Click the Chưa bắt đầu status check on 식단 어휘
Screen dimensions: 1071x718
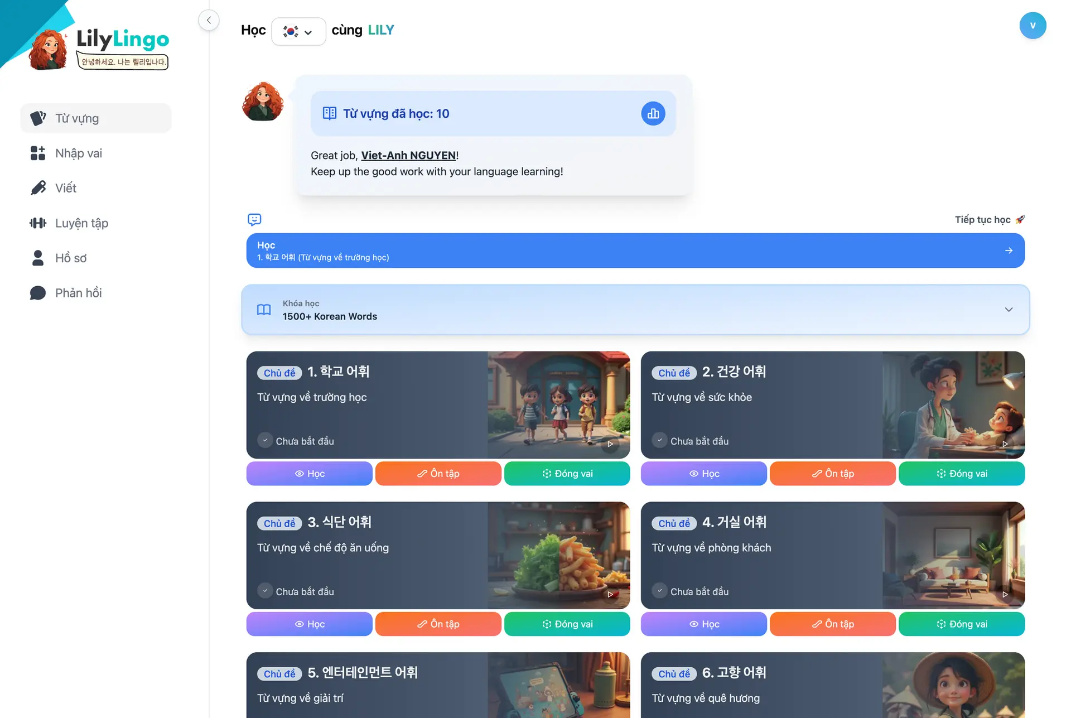point(265,591)
